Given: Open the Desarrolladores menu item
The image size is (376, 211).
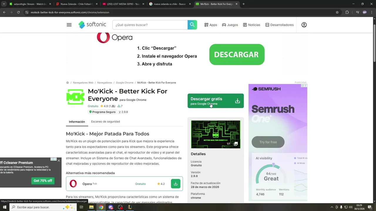Looking at the screenshot, I should [279, 25].
